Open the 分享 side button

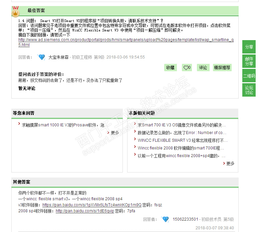tap(249, 47)
